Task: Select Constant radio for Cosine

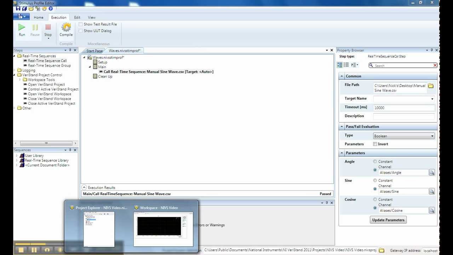Action: [375, 199]
